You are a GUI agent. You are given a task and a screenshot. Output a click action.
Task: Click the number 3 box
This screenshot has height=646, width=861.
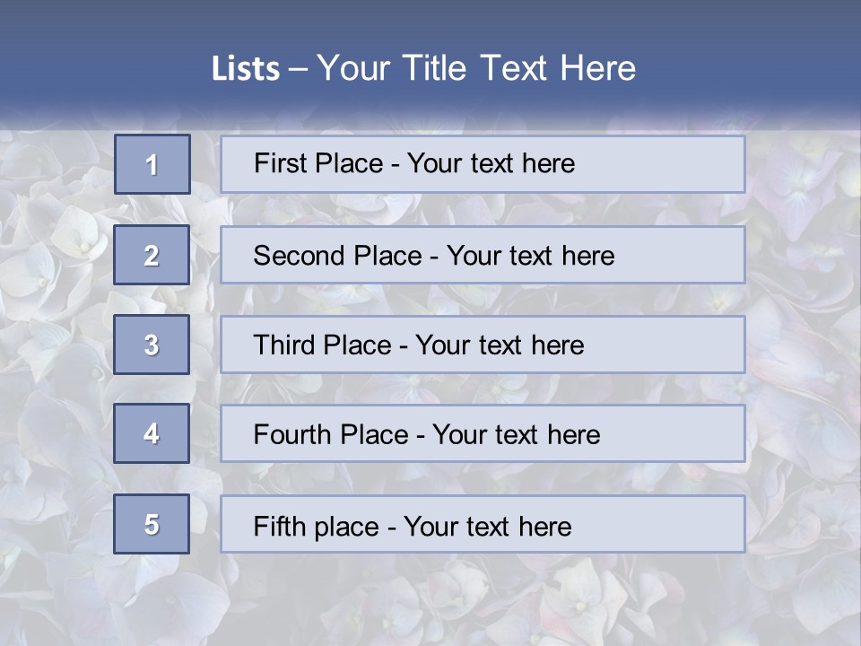pos(152,345)
